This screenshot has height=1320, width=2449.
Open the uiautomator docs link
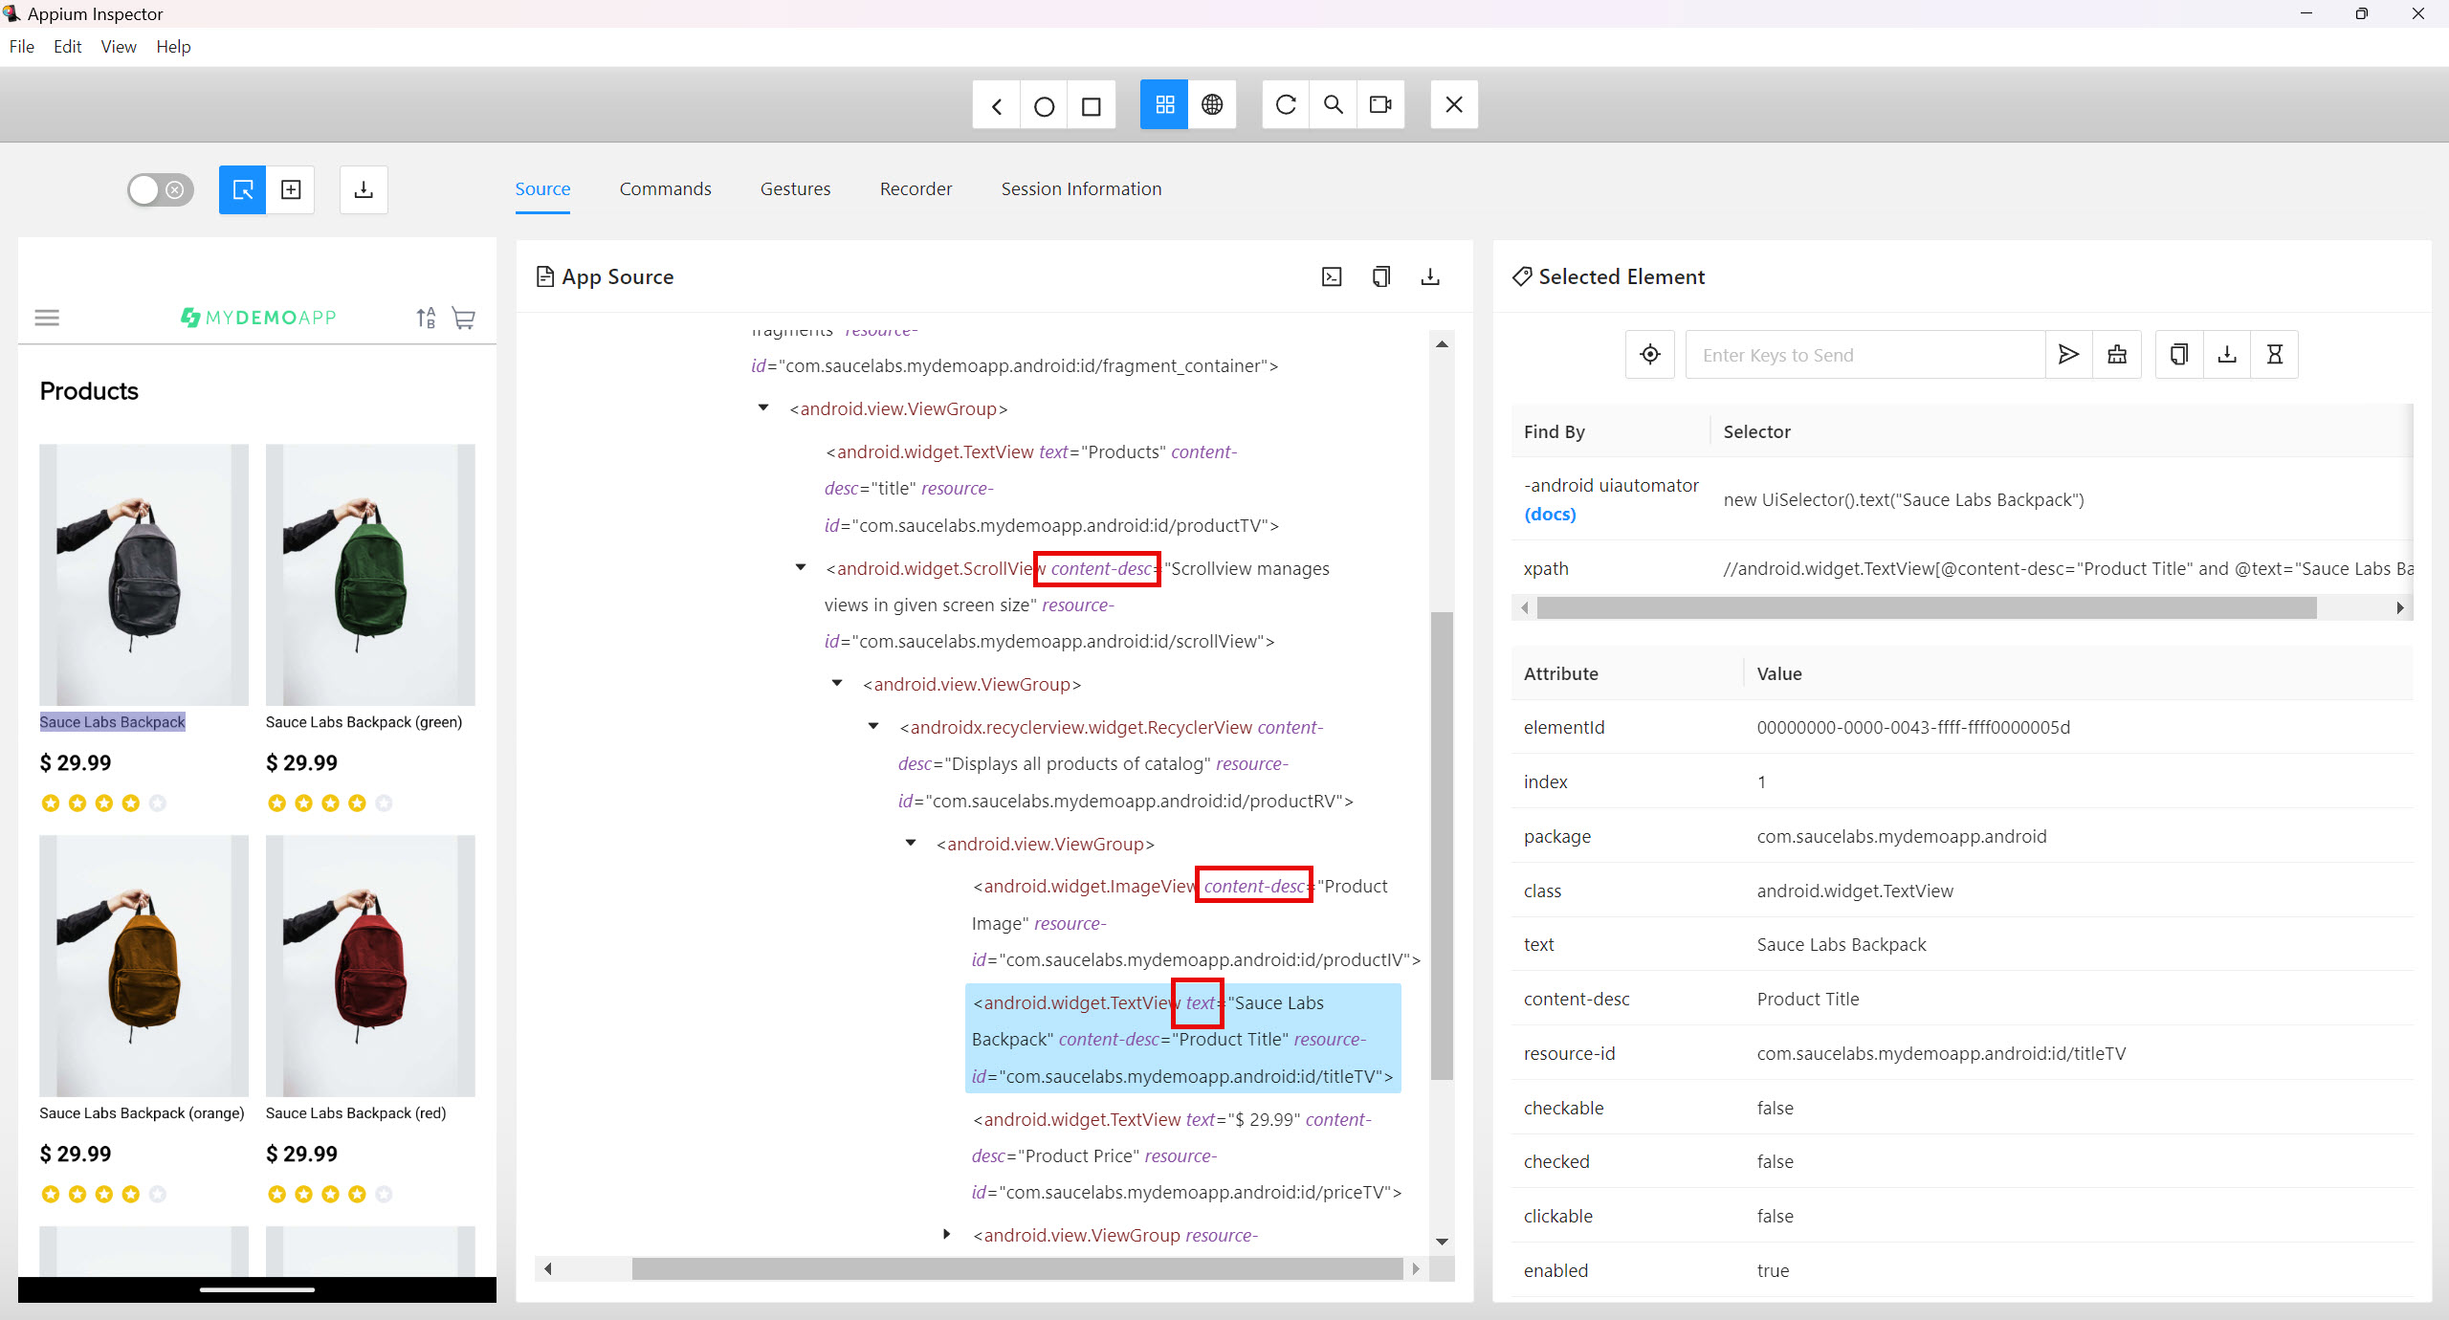[x=1550, y=514]
